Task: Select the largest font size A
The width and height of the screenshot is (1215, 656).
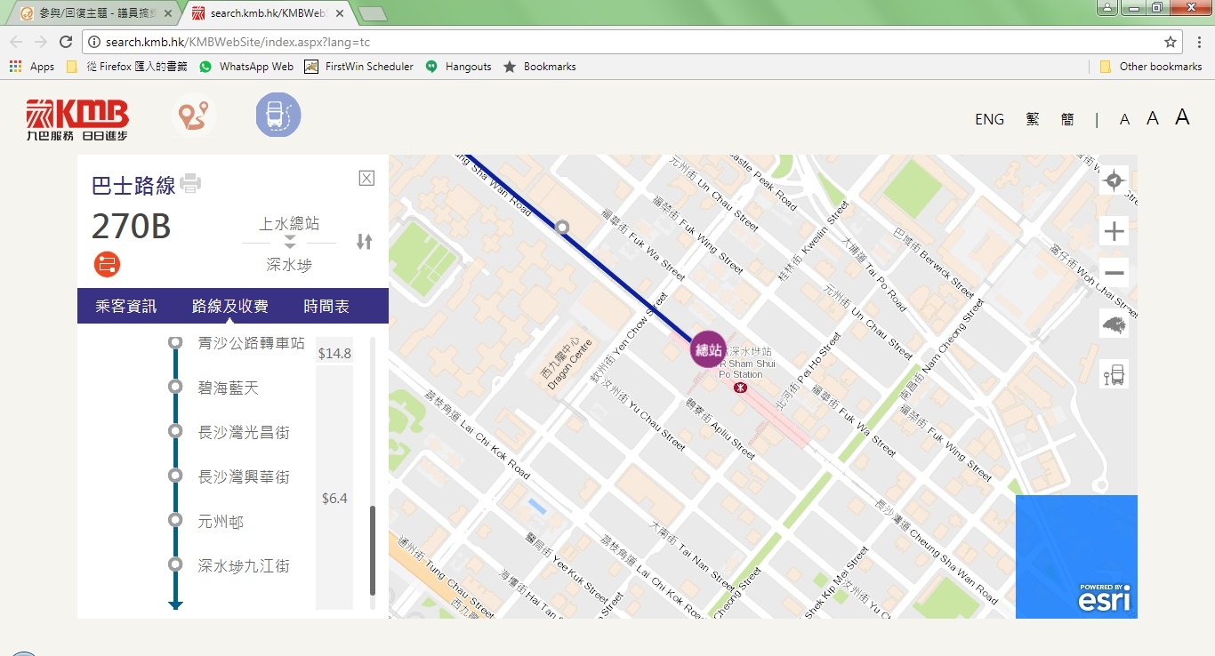Action: [1182, 117]
